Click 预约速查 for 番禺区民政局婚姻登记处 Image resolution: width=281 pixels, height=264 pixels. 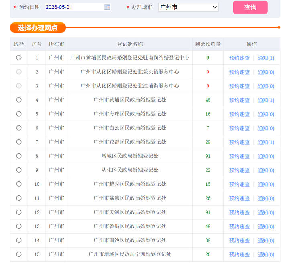tap(239, 226)
